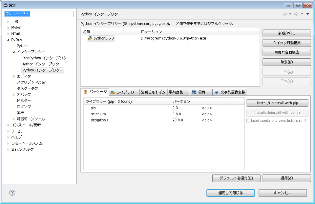Open the view menu dropdown arrow
Screen dimensions: 315x204
(x=307, y=14)
